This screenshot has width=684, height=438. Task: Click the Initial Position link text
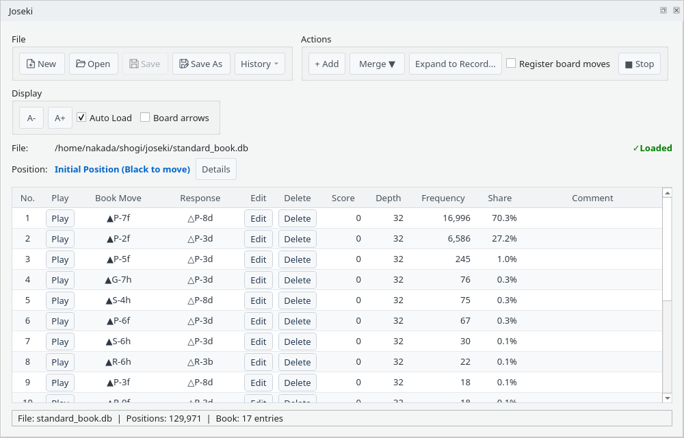coord(122,169)
